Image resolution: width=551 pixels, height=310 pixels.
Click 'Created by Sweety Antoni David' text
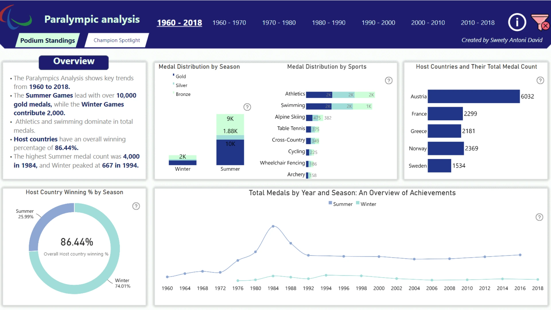[x=502, y=40]
